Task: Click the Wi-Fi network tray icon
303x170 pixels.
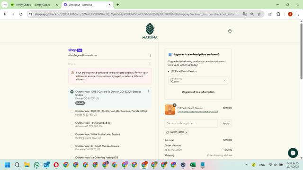Action: 270,165
